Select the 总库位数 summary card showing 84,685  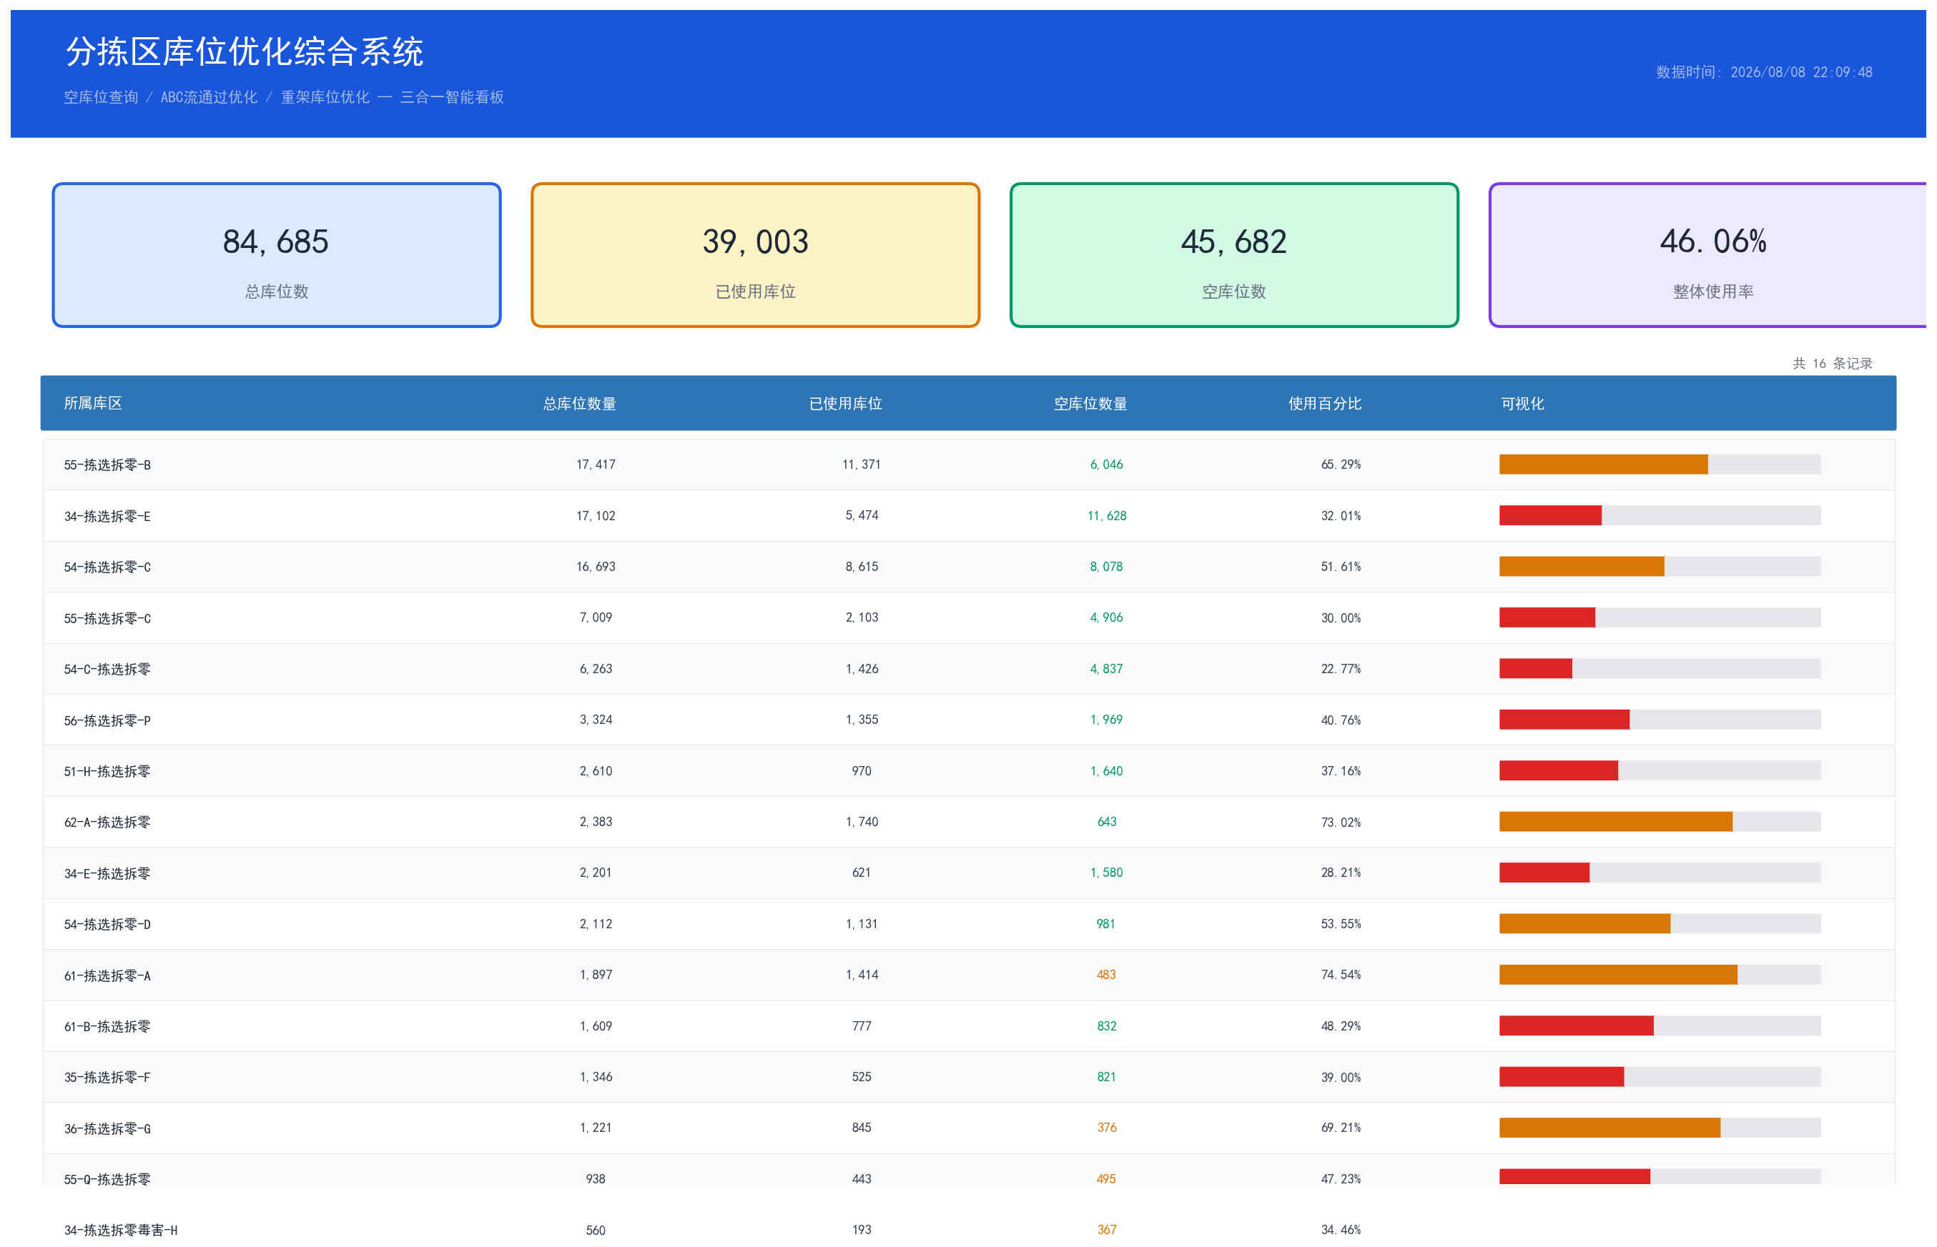click(x=277, y=255)
